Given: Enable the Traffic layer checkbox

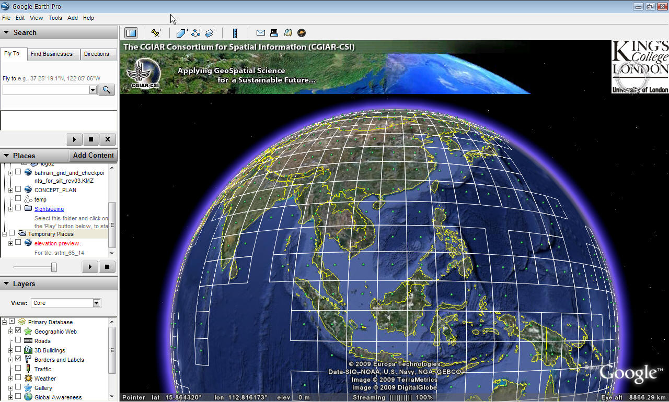Looking at the screenshot, I should (x=18, y=369).
